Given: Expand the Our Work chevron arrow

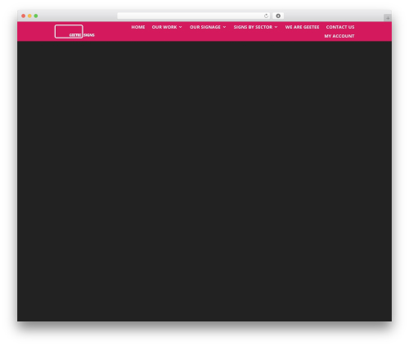Looking at the screenshot, I should tap(181, 27).
